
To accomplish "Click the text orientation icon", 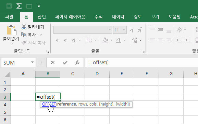I will (179, 30).
